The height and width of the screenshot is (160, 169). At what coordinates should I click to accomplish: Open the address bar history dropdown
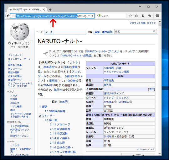[x=89, y=16]
